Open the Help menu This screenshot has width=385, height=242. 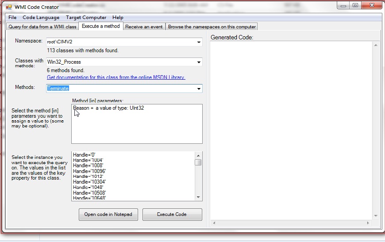[118, 17]
